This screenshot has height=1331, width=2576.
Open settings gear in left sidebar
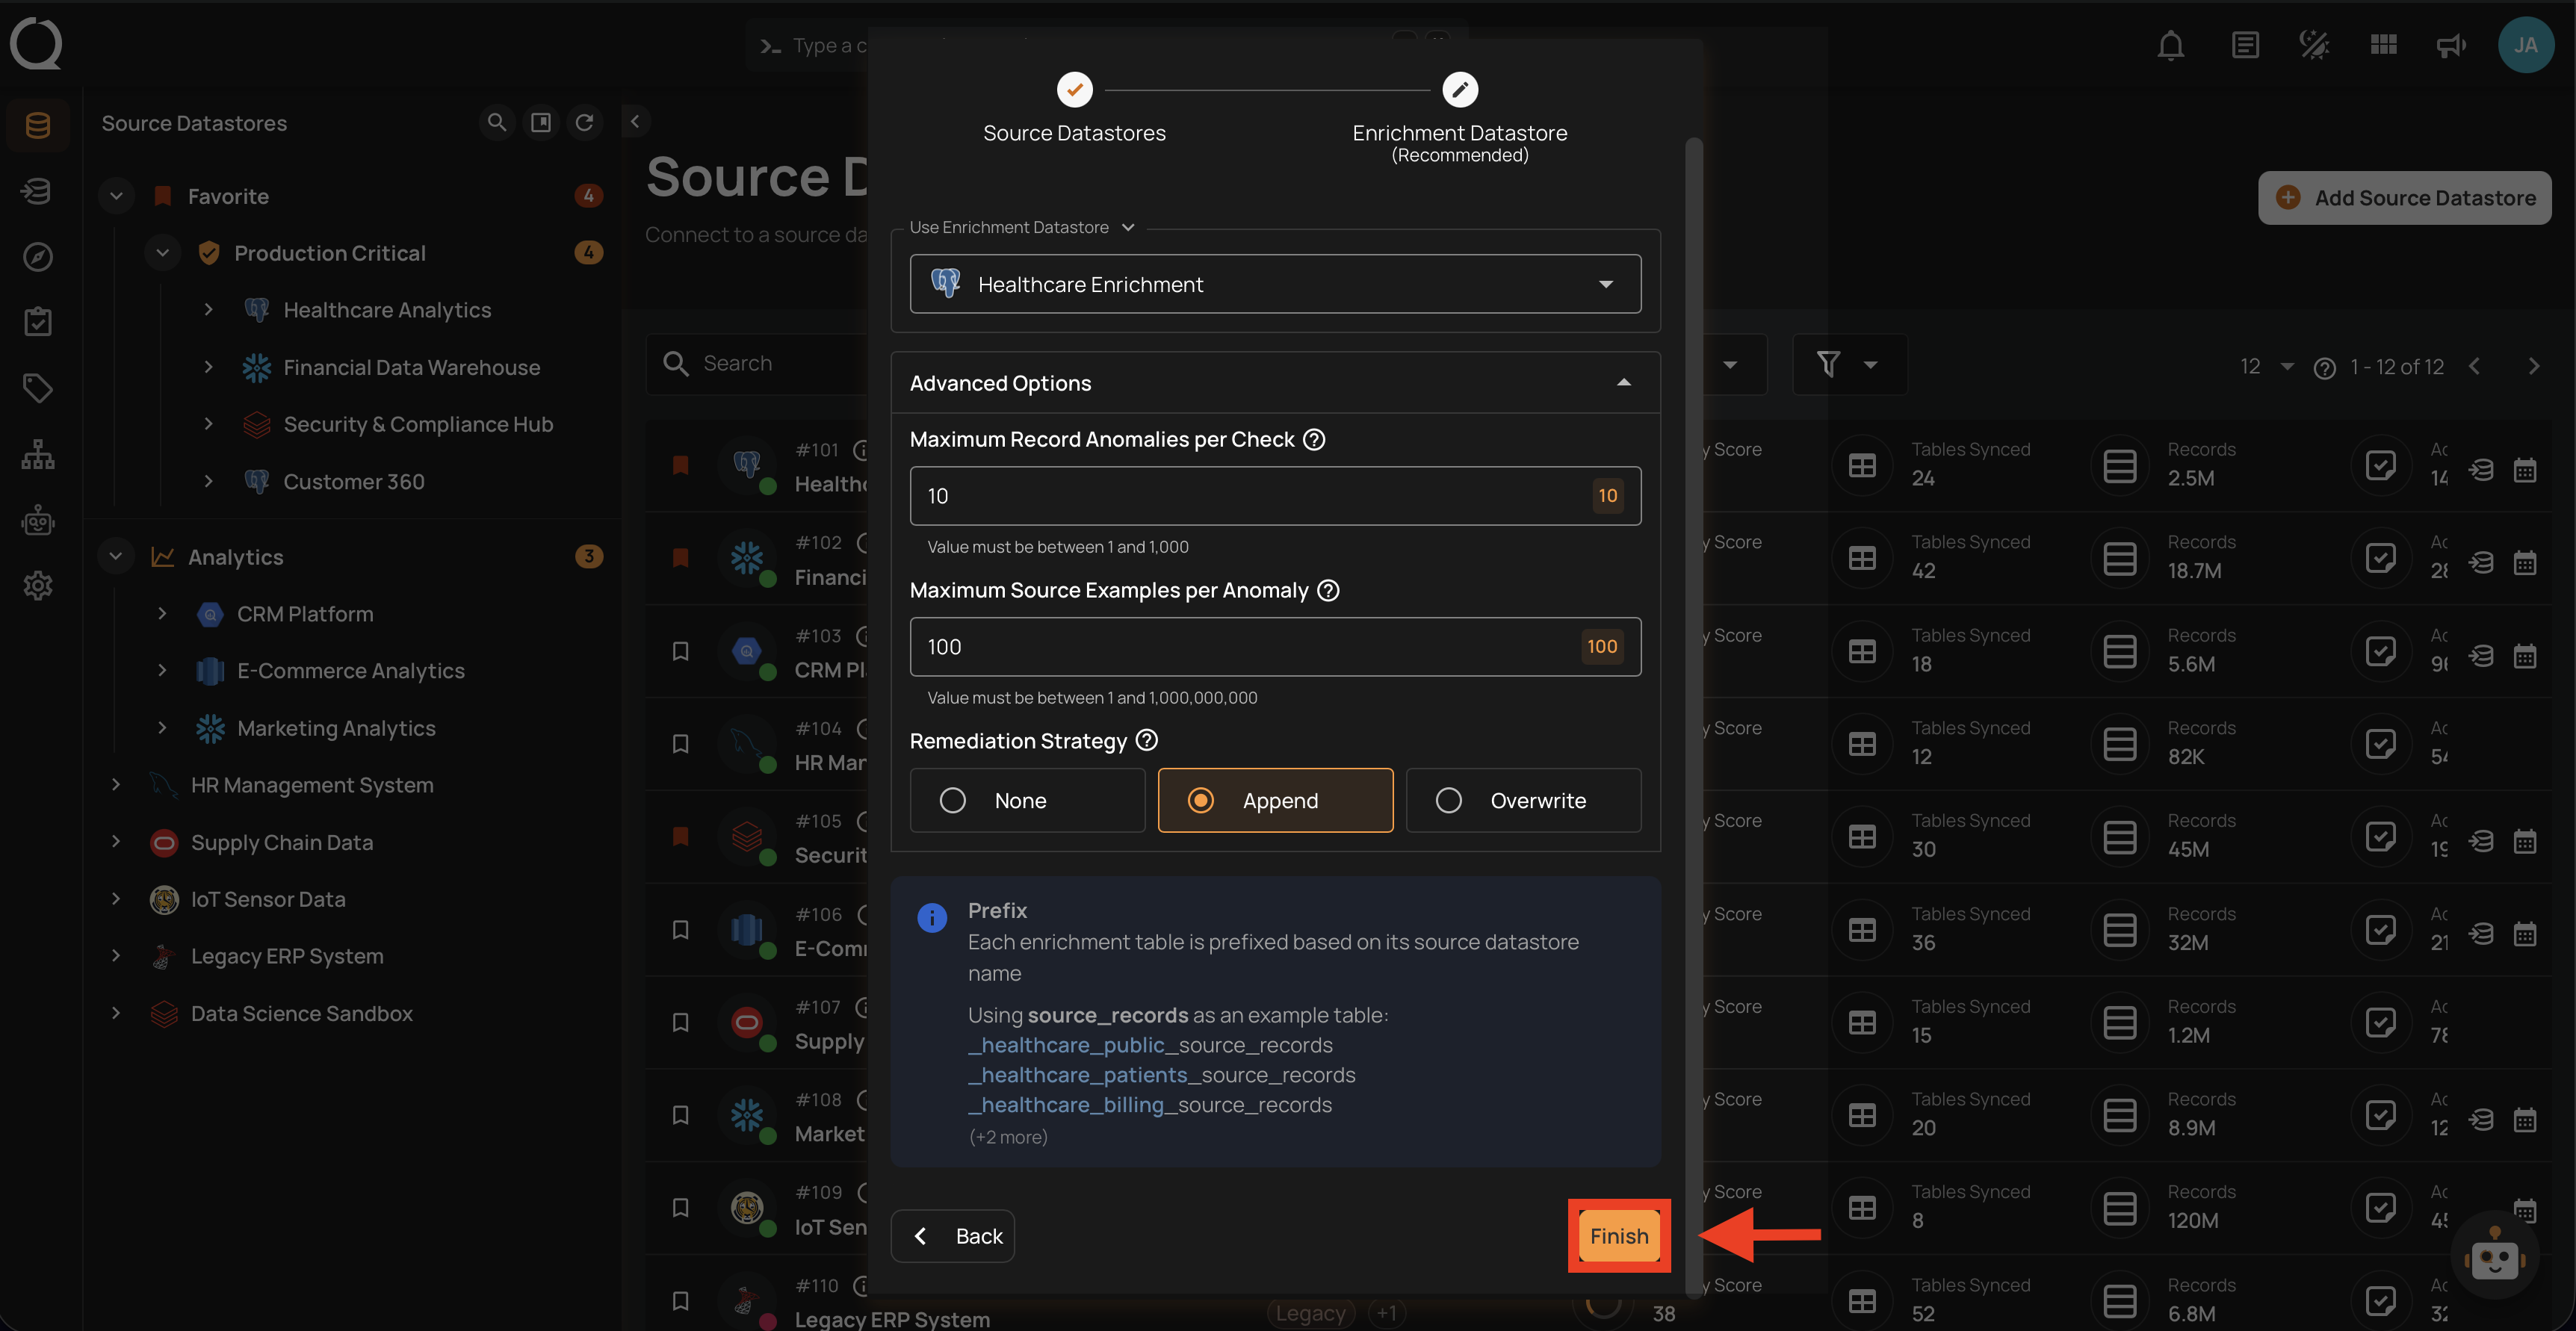pyautogui.click(x=38, y=586)
